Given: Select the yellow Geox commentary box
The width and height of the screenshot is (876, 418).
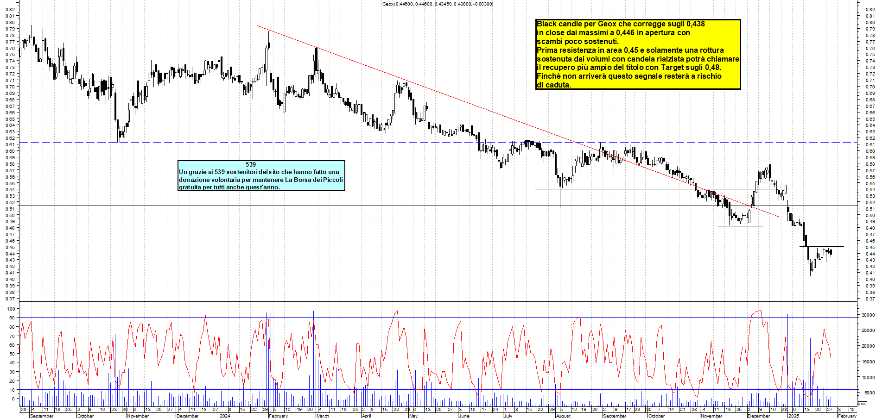Looking at the screenshot, I should click(x=638, y=54).
